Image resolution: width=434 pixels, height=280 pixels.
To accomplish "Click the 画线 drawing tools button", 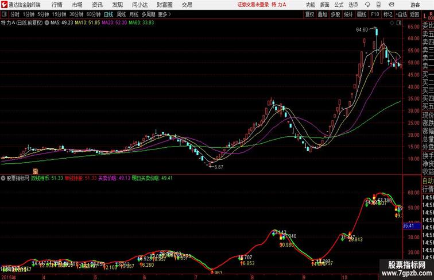I will (362, 14).
